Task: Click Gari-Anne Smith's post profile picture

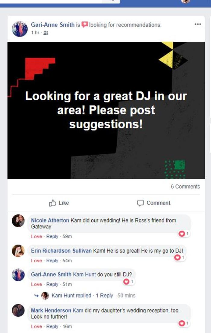Action: click(20, 29)
